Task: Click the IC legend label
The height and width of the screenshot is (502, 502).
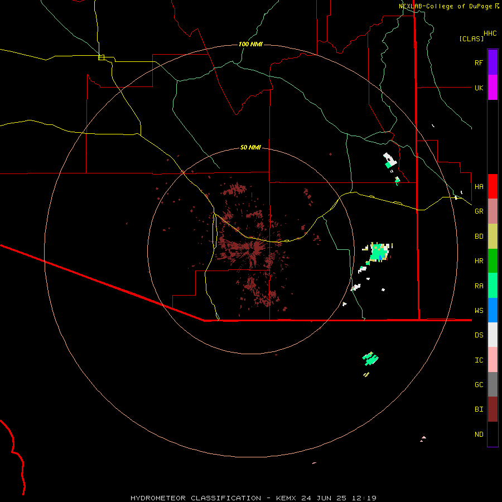Action: (479, 360)
